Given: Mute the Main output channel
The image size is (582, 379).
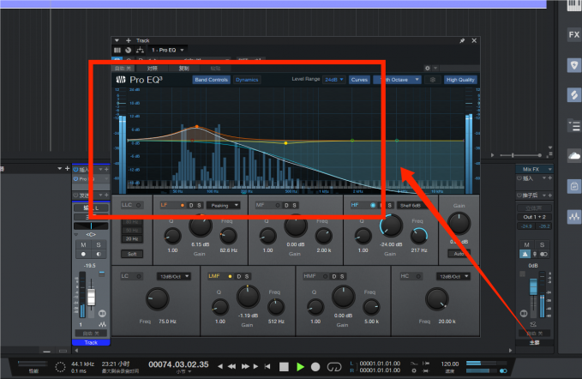Looking at the screenshot, I should pos(526,244).
